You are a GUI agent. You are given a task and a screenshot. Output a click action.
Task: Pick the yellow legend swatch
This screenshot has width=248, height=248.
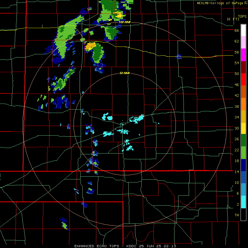pos(243,128)
